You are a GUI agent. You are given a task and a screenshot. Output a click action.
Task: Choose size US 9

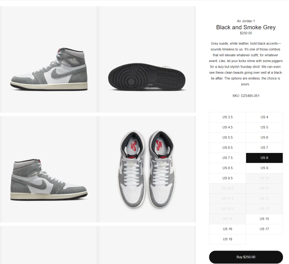[264, 168]
